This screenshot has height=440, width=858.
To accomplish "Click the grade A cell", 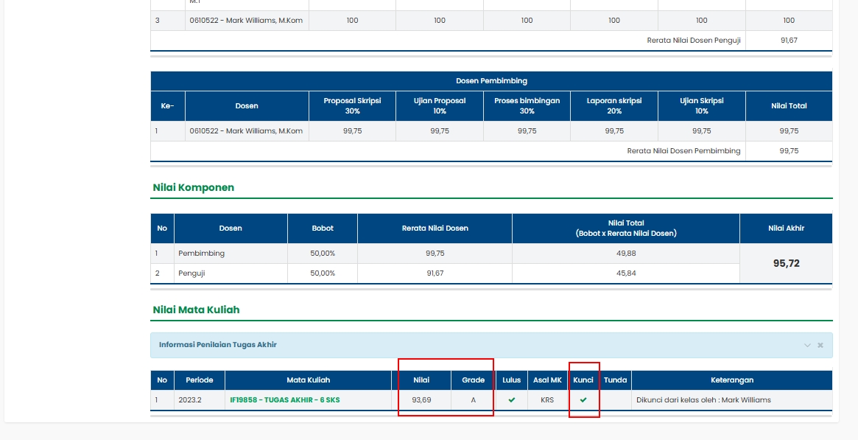I will pos(473,400).
